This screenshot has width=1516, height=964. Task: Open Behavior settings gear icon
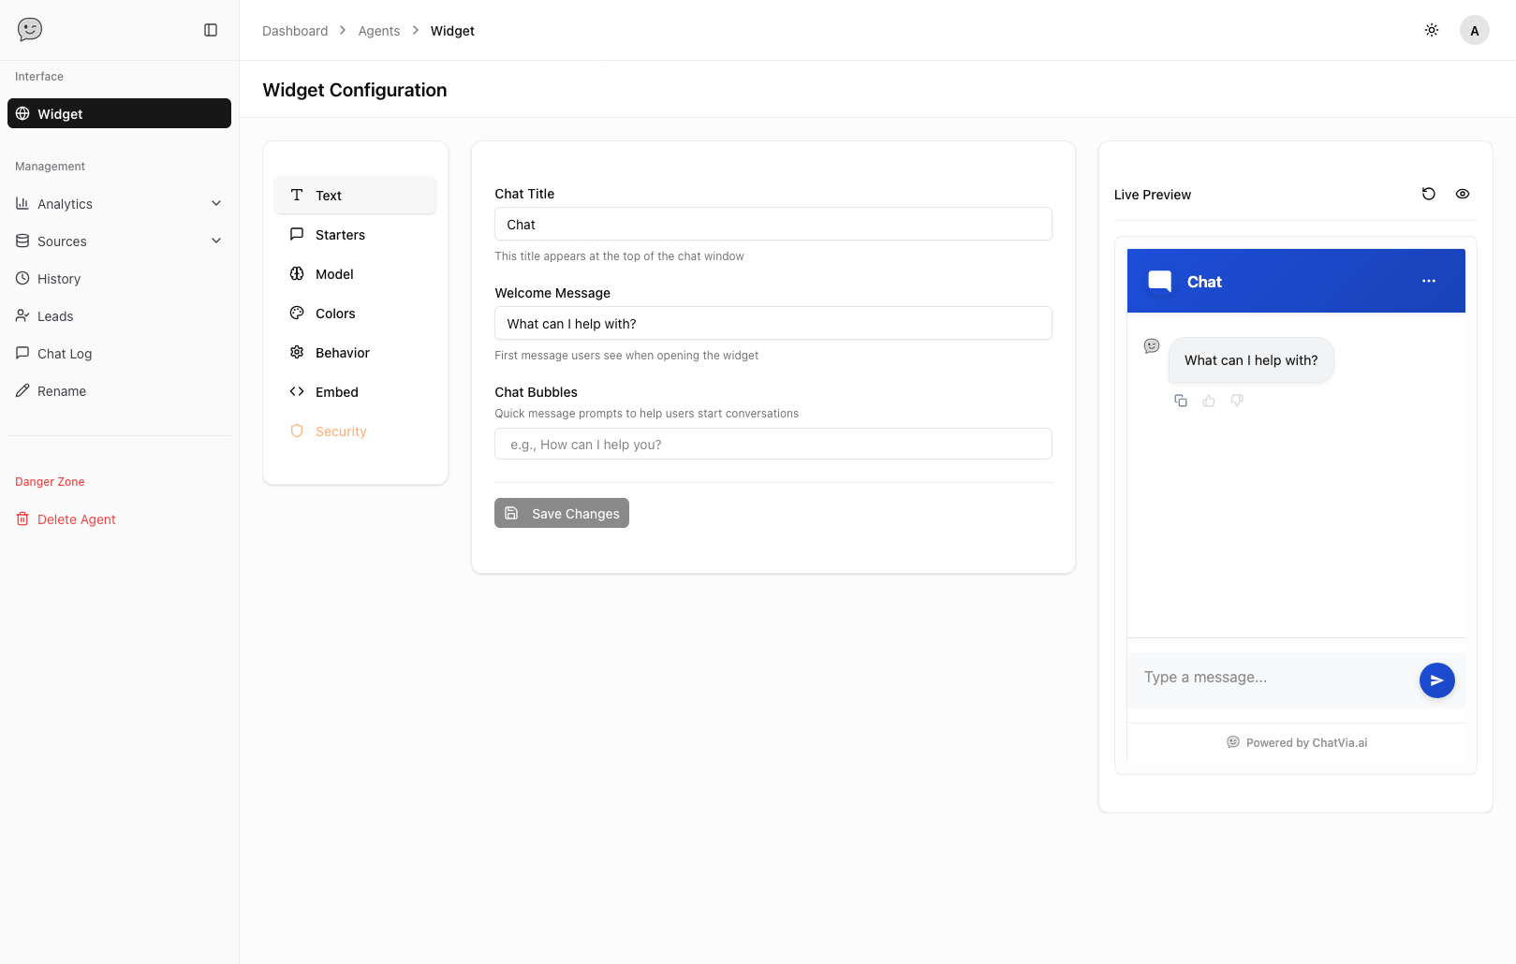296,352
